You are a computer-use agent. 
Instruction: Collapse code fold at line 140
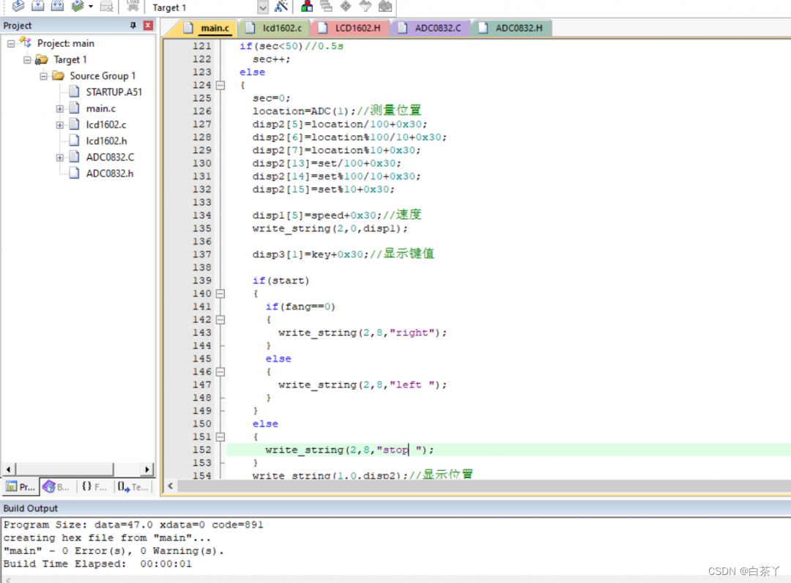click(220, 294)
